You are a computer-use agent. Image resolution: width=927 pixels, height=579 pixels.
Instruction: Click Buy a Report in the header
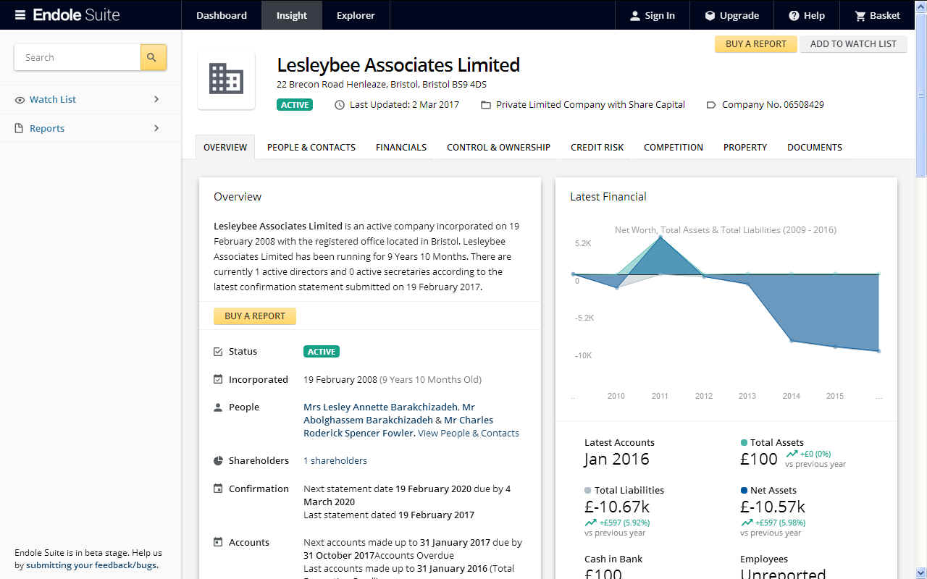point(756,44)
